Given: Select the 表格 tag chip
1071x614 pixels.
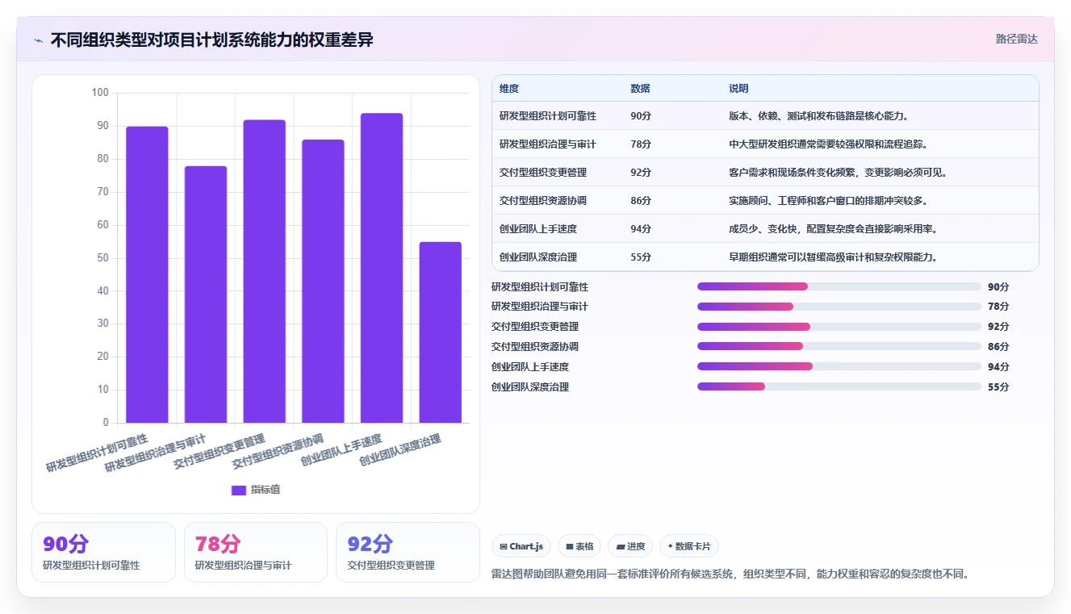Looking at the screenshot, I should pos(579,546).
